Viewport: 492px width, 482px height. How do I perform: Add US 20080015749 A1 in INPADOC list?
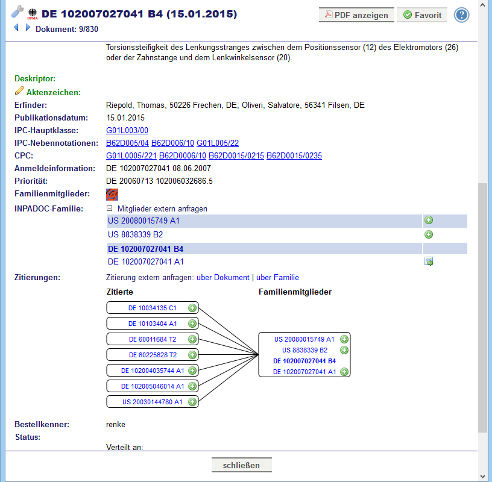[x=429, y=220]
